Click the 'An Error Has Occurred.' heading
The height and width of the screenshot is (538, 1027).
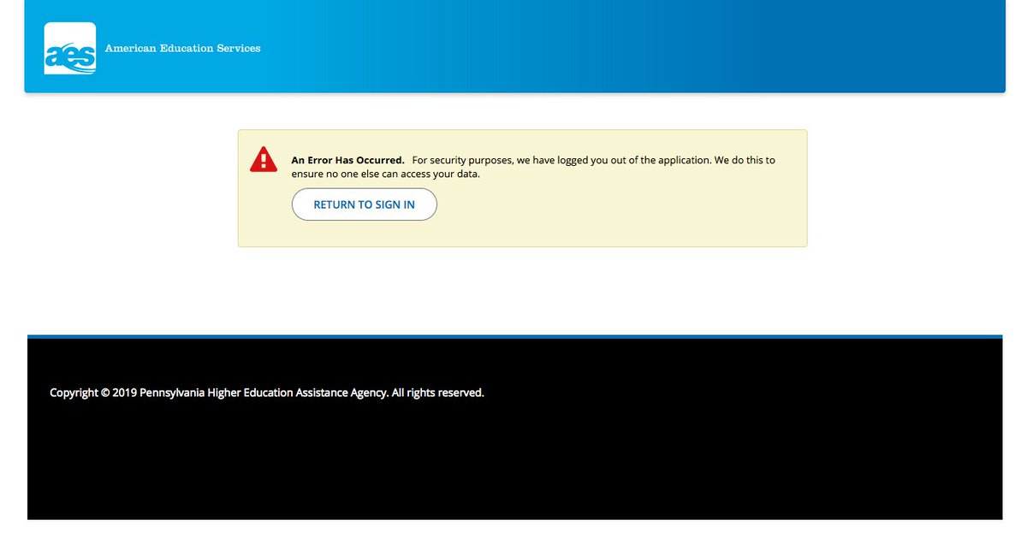coord(348,160)
